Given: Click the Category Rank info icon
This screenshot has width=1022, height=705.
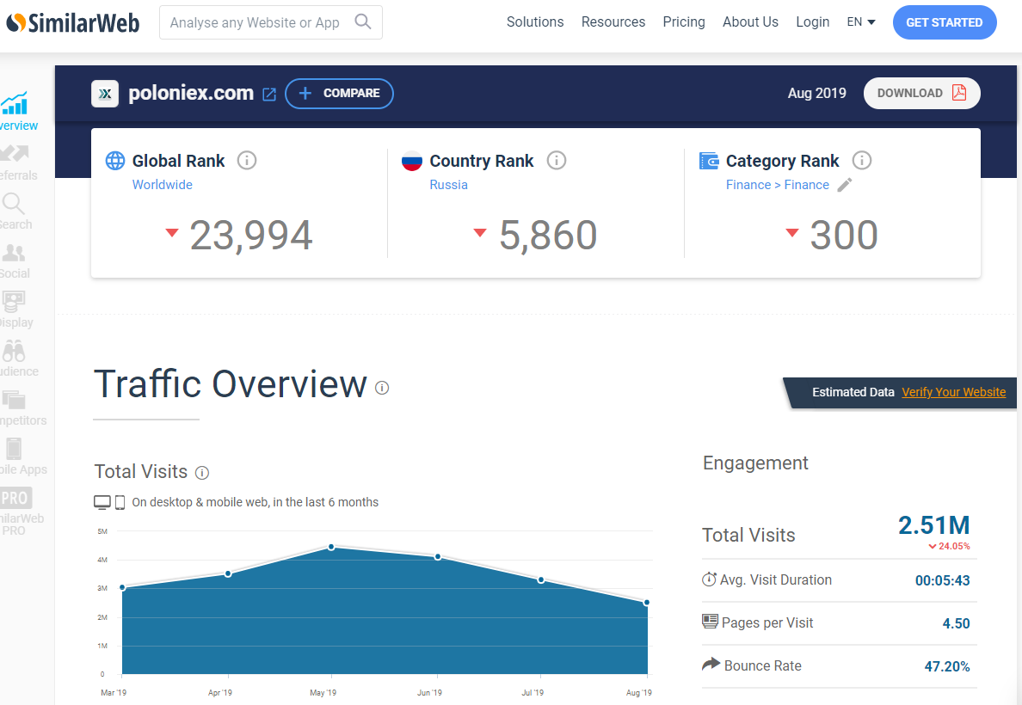Looking at the screenshot, I should click(862, 160).
